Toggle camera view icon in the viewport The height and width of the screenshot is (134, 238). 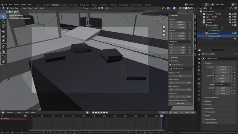point(164,35)
